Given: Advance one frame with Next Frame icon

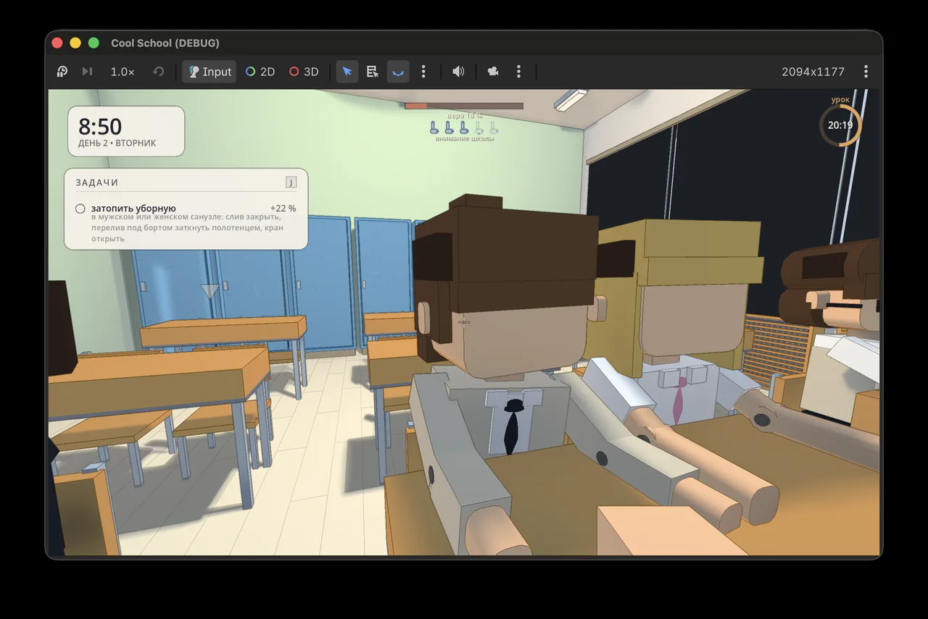Looking at the screenshot, I should tap(87, 72).
